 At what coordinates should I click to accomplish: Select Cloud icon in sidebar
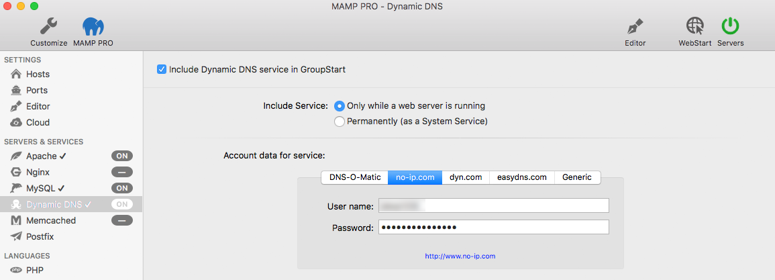pyautogui.click(x=16, y=122)
